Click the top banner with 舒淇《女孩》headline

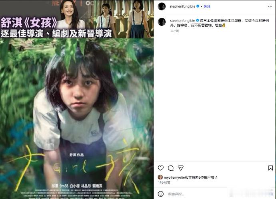coord(77,19)
